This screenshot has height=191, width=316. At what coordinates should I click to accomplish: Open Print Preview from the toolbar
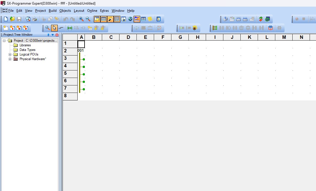(28, 19)
